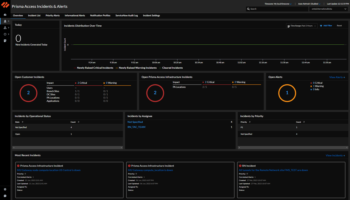Screen dimensions: 350x200
Task: Open the ServiceNow Audit Log tab
Action: point(127,15)
